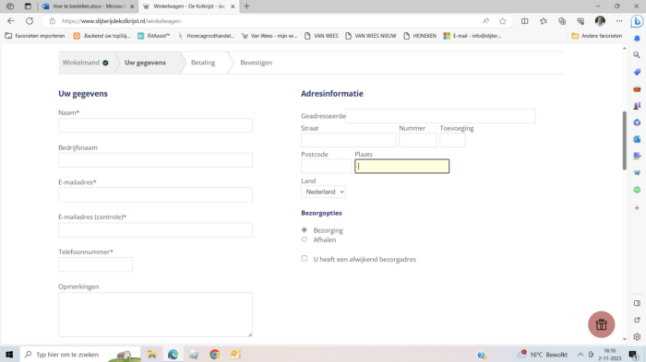Open the split screen icon in toolbar
Viewport: 646px width, 362px height.
point(524,21)
